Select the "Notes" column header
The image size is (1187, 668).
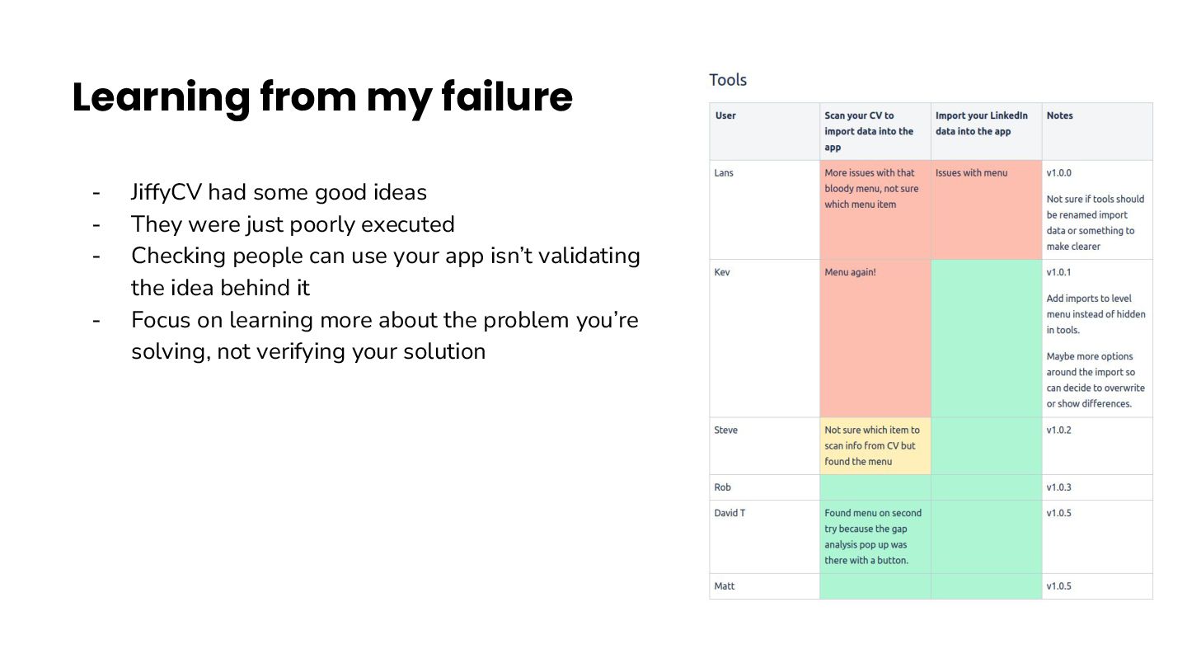1060,115
